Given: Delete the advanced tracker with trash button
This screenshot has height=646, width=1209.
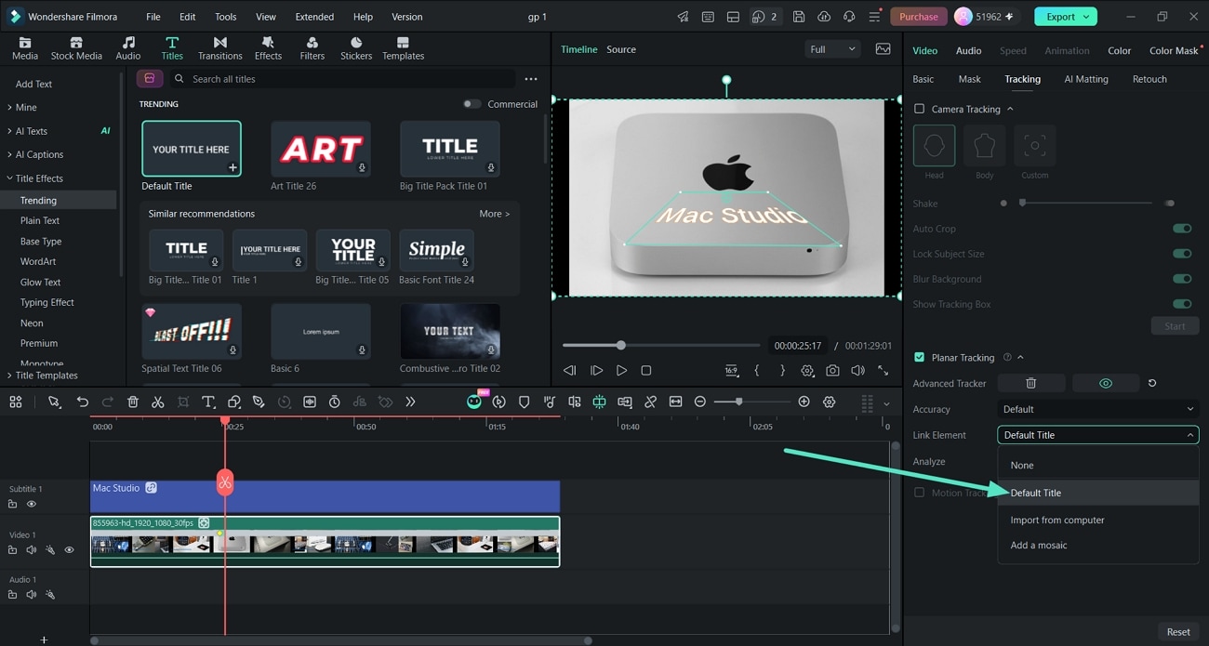Looking at the screenshot, I should pyautogui.click(x=1030, y=383).
